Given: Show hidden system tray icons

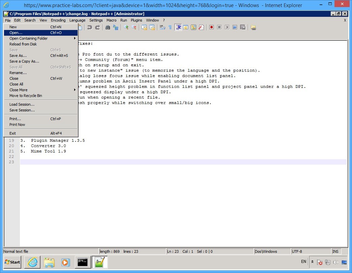Looking at the screenshot, I should (x=312, y=262).
